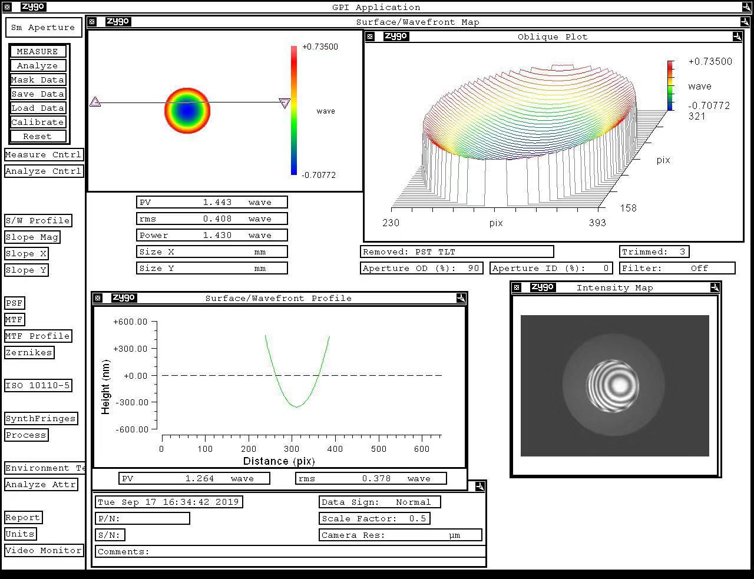The height and width of the screenshot is (579, 754).
Task: Open the Slope Y view
Action: tap(26, 270)
